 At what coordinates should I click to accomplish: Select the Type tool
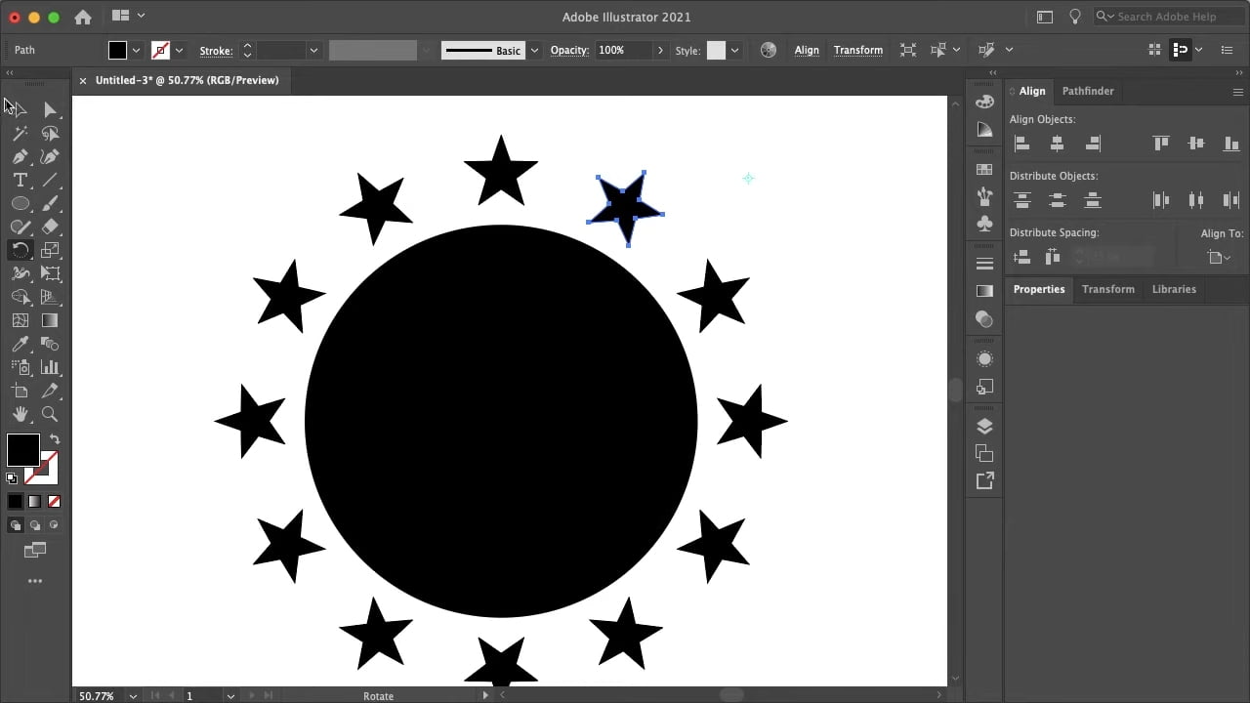click(x=20, y=180)
